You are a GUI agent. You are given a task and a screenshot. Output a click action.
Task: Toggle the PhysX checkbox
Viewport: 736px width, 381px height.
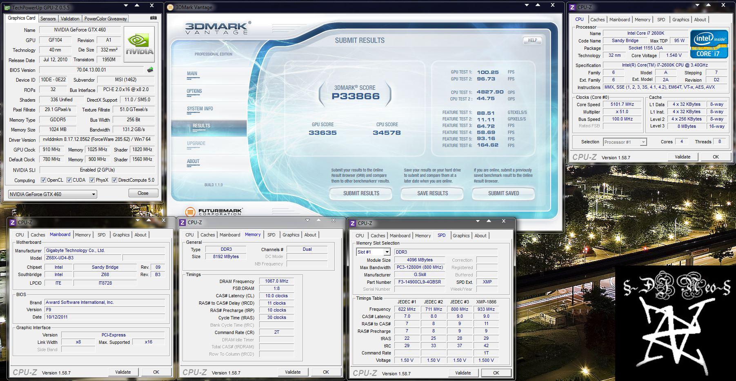tap(92, 180)
